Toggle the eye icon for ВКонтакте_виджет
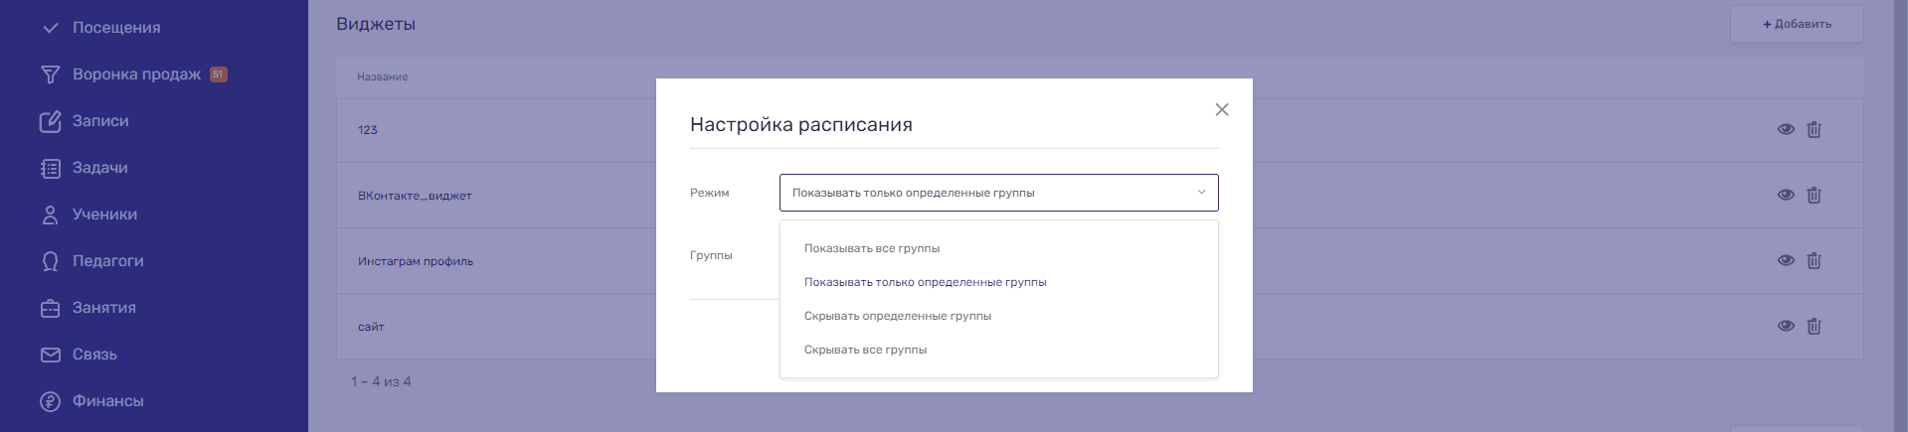 1786,195
